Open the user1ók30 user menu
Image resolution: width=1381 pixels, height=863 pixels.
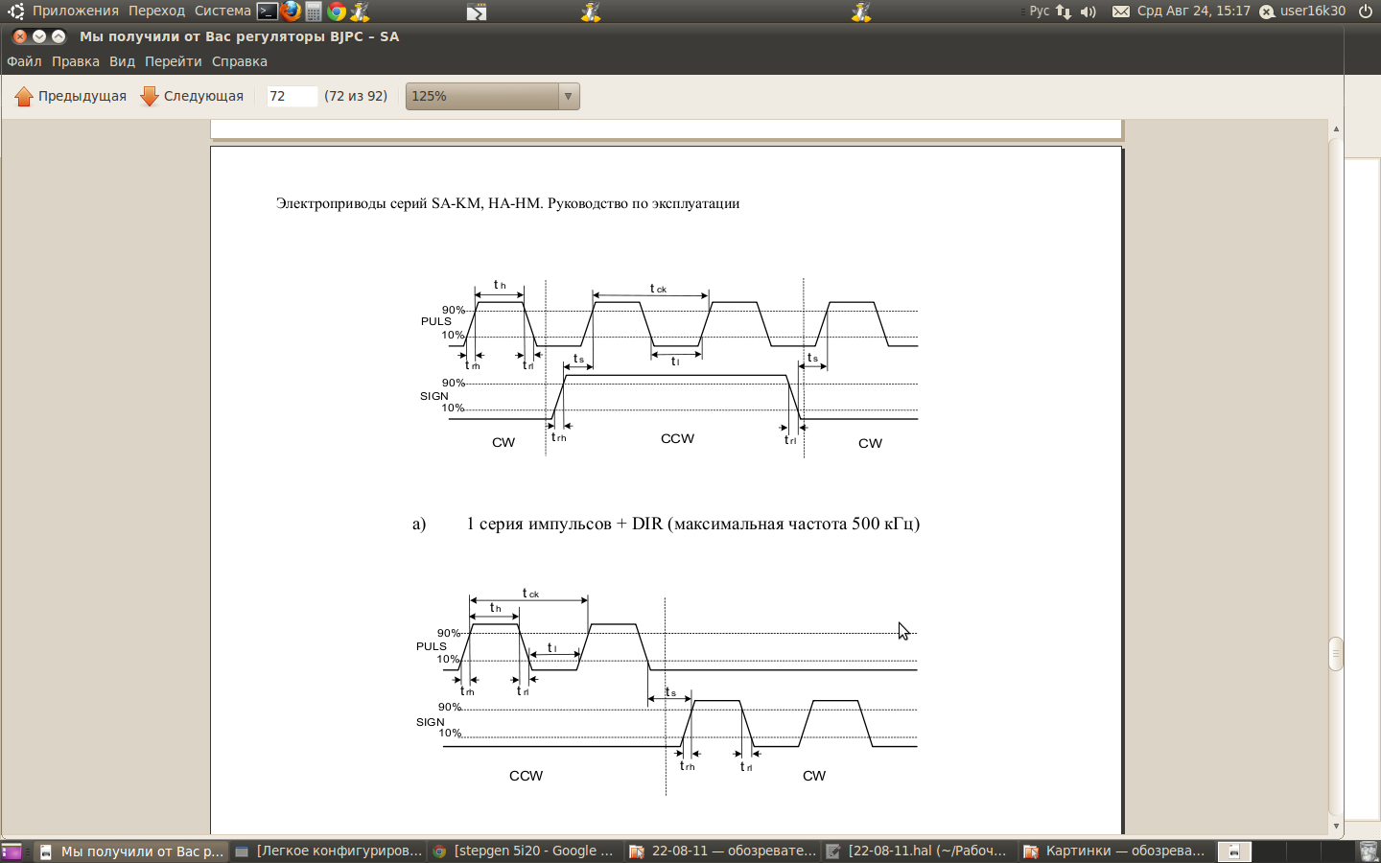coord(1302,12)
